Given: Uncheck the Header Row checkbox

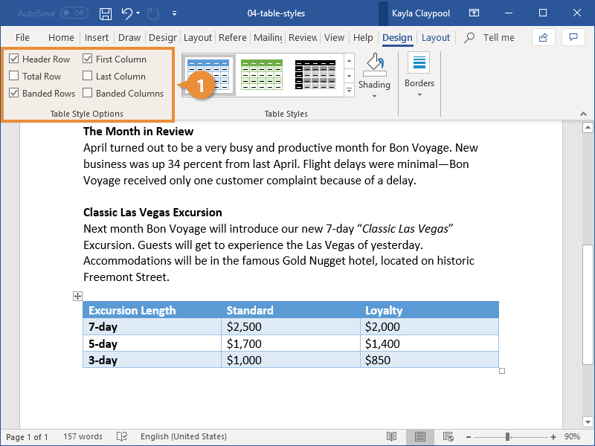Looking at the screenshot, I should (14, 59).
